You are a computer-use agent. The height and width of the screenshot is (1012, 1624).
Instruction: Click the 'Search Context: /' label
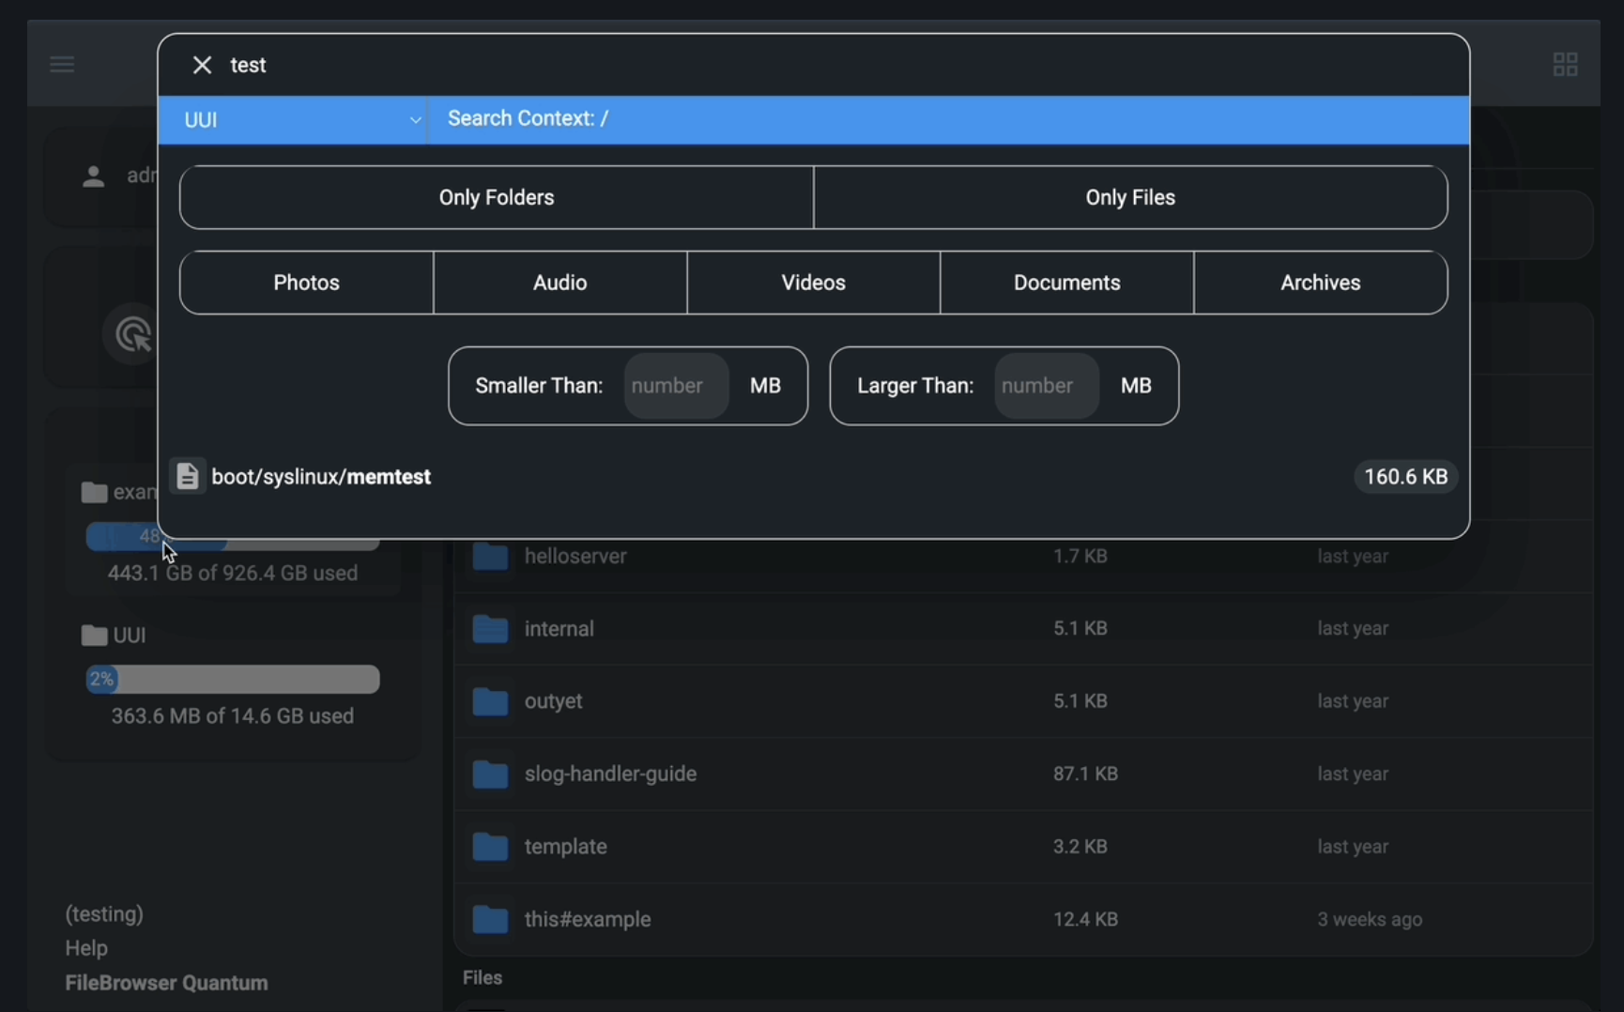(x=529, y=118)
